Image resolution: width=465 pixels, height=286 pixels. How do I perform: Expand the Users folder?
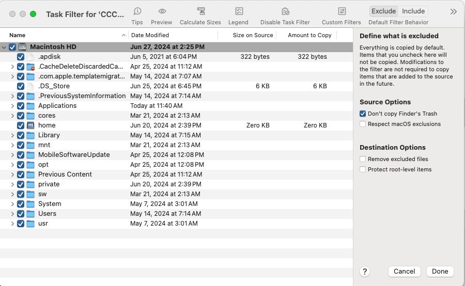click(x=12, y=214)
